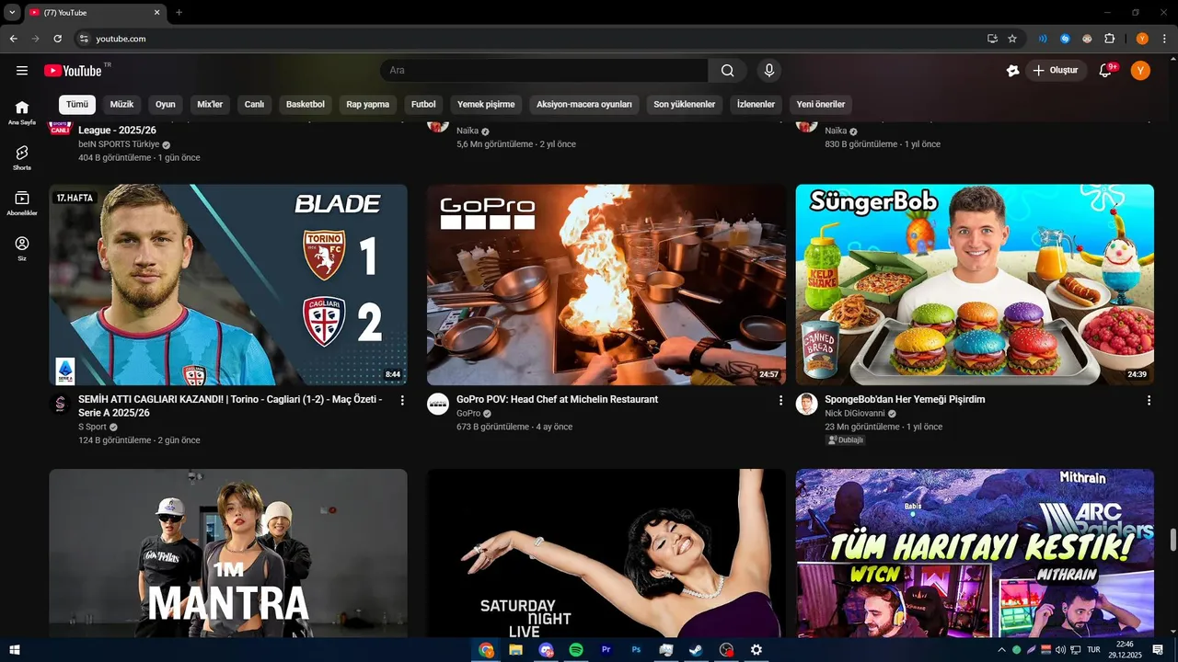The height and width of the screenshot is (662, 1178).
Task: Open SpongeBob'dan Her Yemeği Pişirdim title
Action: pyautogui.click(x=905, y=400)
